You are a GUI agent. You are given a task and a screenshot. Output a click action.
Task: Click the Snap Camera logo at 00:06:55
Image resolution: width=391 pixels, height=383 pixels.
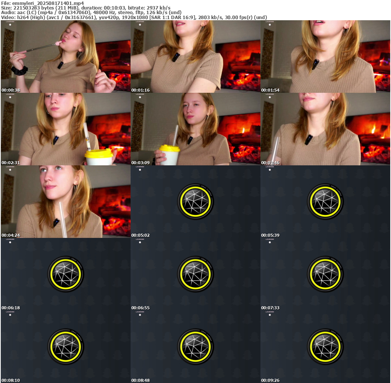[195, 274]
